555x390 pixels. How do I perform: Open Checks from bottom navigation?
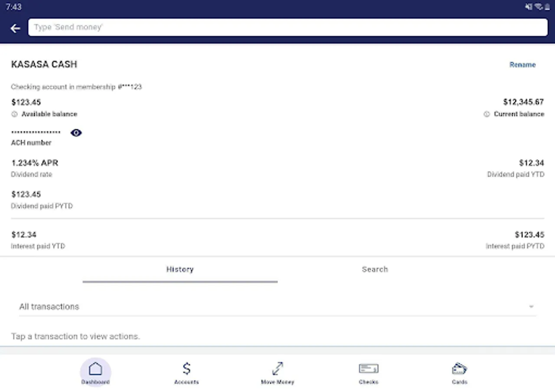pos(369,373)
